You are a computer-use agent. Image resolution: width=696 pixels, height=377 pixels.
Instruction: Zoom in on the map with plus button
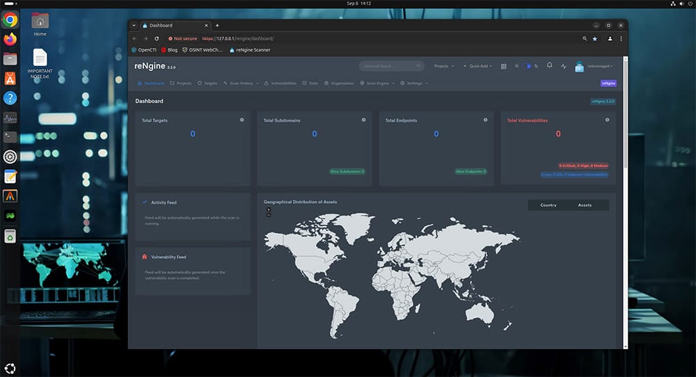point(269,209)
